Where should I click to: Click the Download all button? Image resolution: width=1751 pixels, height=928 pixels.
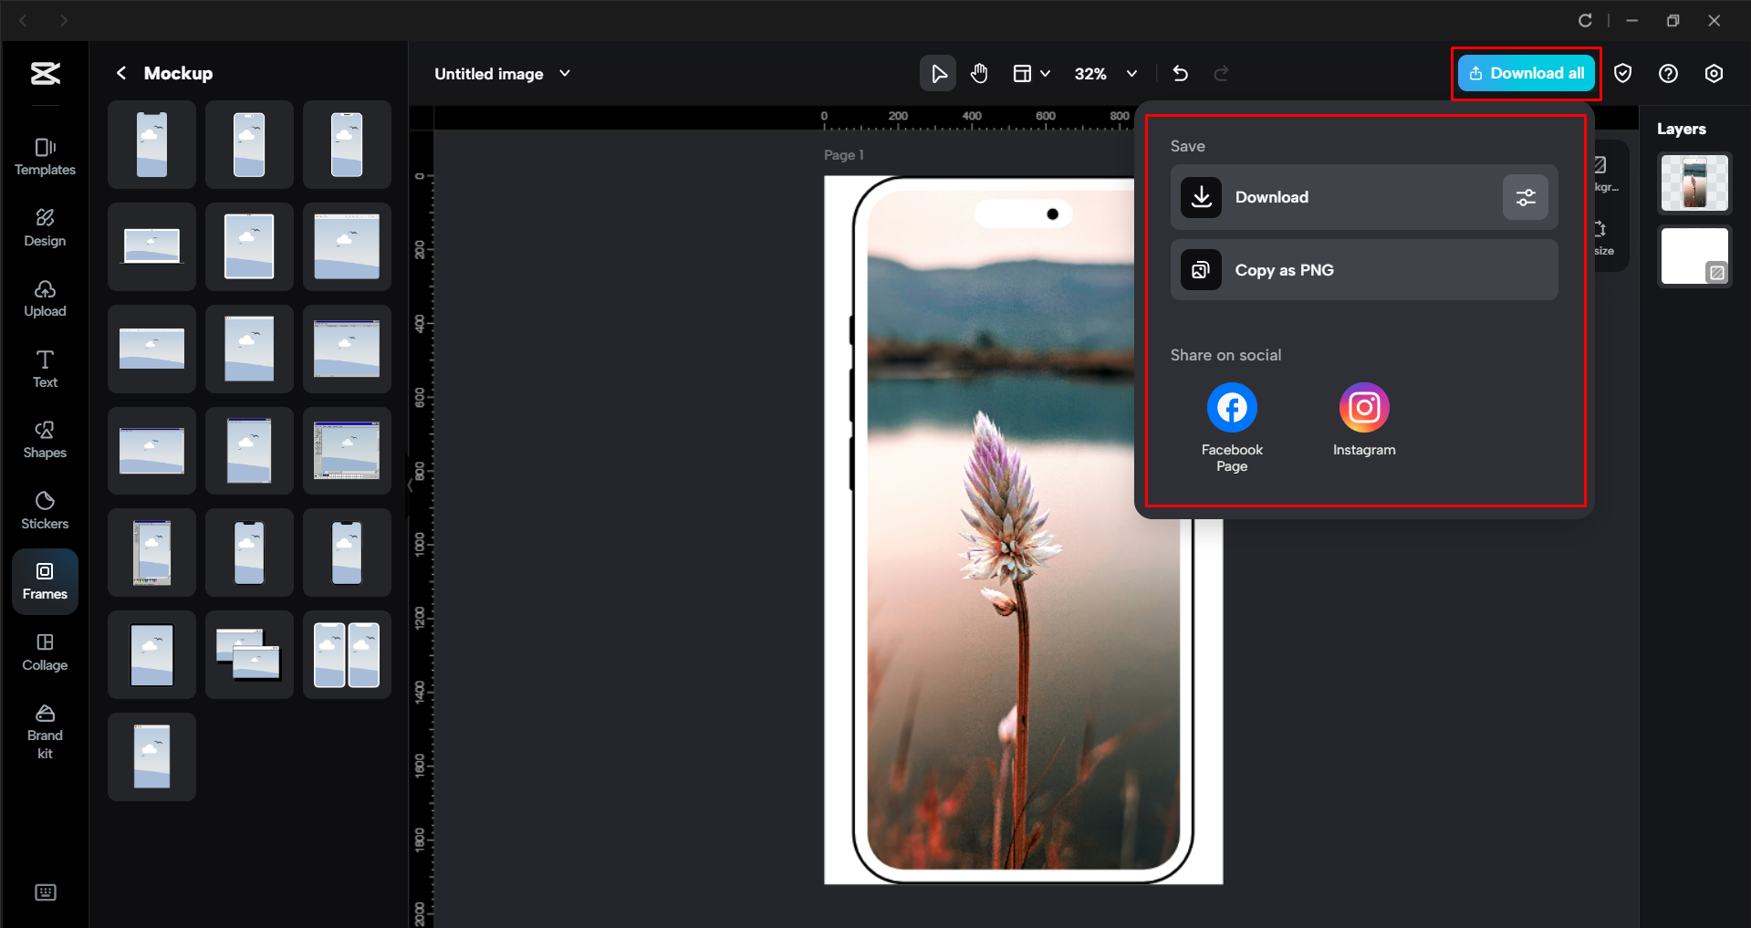click(x=1527, y=74)
